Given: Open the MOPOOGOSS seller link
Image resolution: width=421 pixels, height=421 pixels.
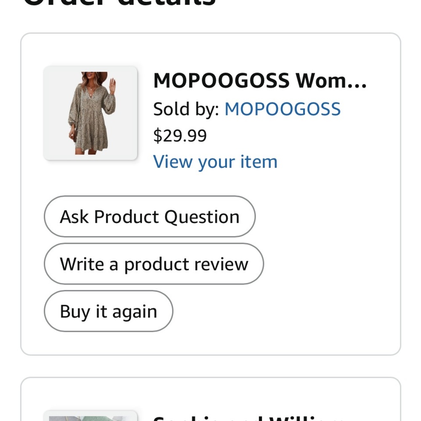Looking at the screenshot, I should [282, 109].
